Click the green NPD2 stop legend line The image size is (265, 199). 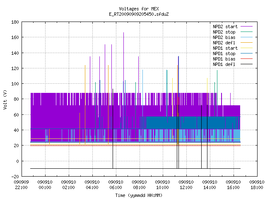point(246,32)
